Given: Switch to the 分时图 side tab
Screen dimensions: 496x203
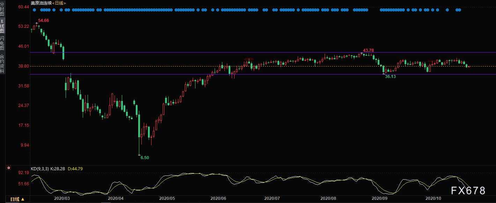Looking at the screenshot, I should tap(2, 9).
